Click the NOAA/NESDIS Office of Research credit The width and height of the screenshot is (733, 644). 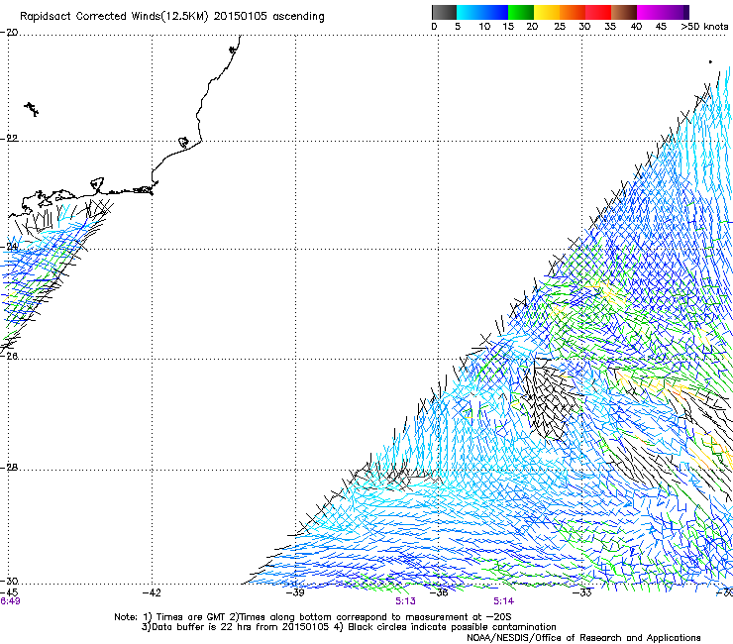(583, 638)
